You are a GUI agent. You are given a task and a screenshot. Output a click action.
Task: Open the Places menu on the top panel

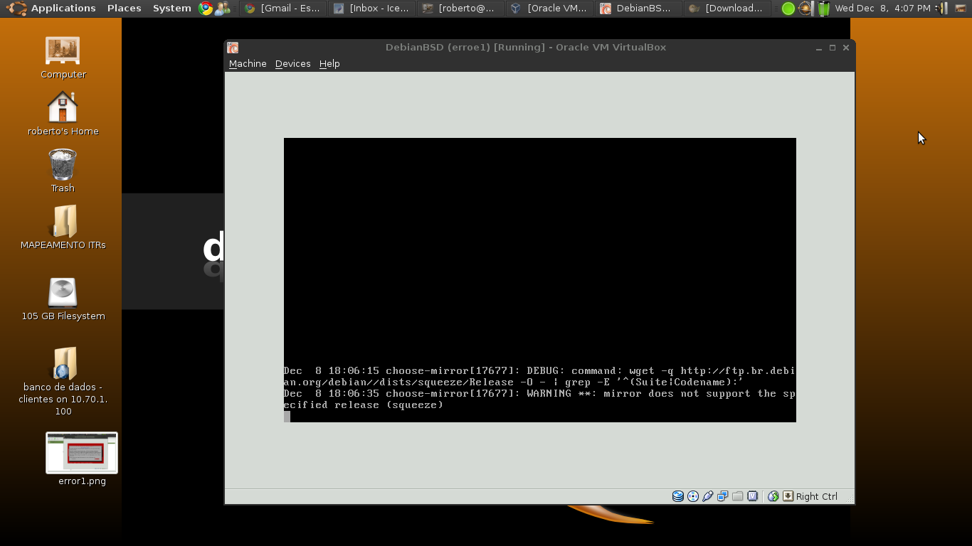(124, 8)
